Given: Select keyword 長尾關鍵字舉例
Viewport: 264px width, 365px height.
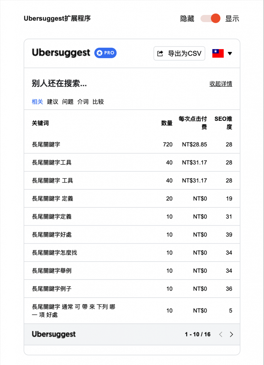Looking at the screenshot, I should tap(52, 271).
